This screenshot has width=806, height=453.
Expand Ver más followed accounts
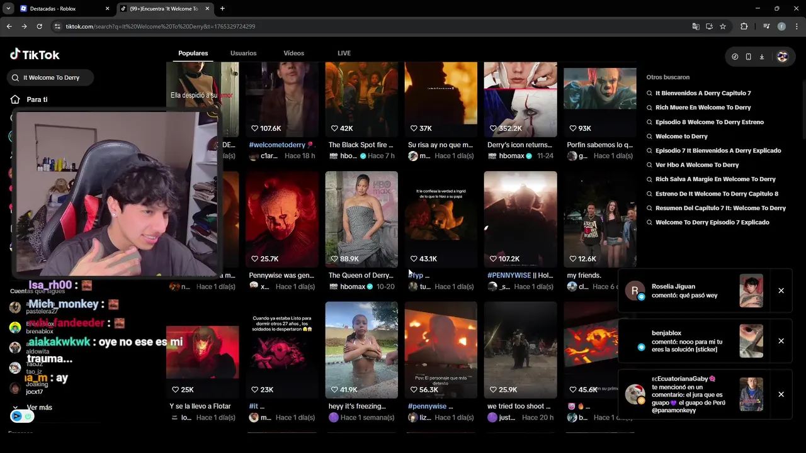tap(33, 408)
